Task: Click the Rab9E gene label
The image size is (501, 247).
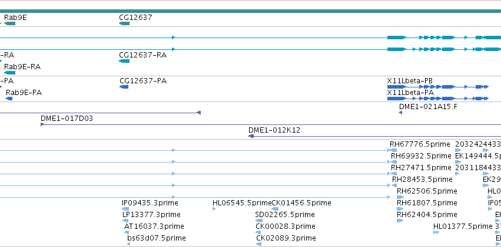Action: 15,18
